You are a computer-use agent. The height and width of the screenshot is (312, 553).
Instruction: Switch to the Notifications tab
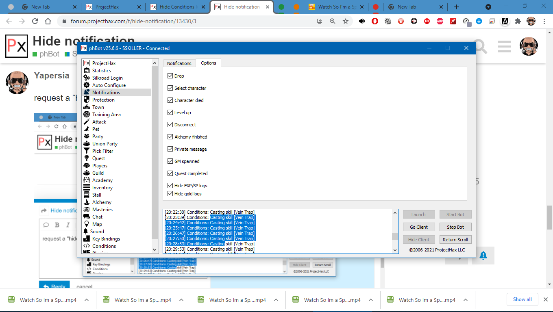[179, 63]
